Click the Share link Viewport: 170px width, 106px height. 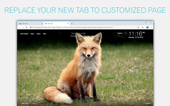39,34
